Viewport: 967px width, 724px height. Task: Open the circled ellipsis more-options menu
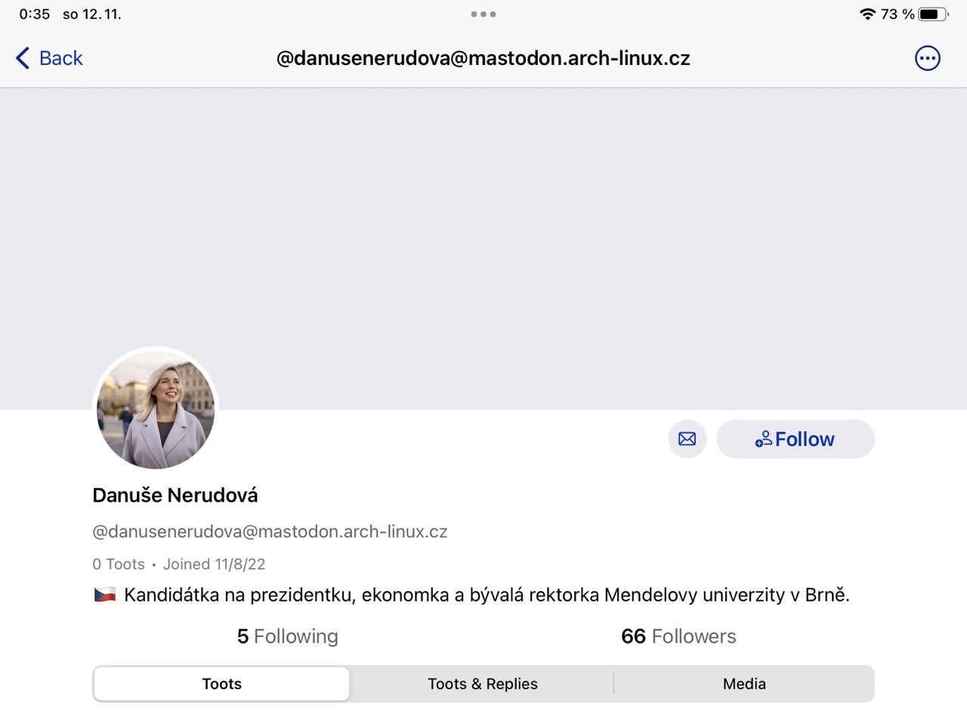pyautogui.click(x=927, y=58)
